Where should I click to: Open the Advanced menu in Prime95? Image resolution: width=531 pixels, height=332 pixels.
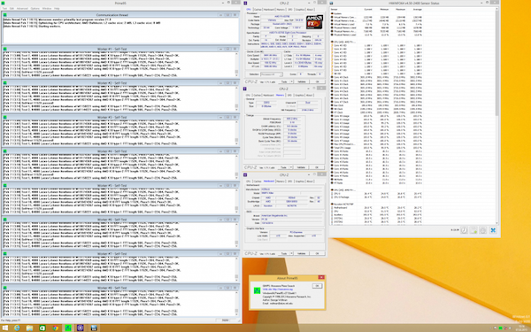click(x=22, y=8)
